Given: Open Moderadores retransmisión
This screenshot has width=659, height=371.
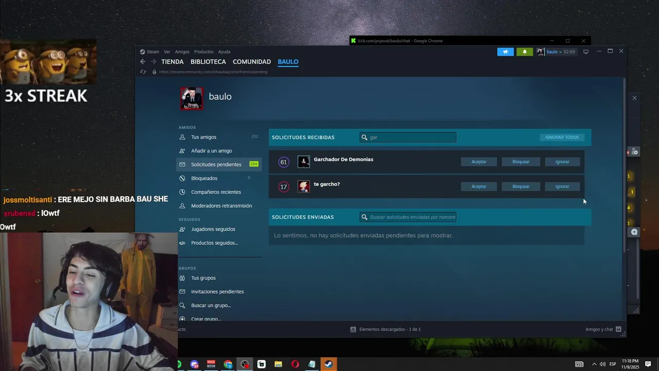Looking at the screenshot, I should tap(221, 206).
